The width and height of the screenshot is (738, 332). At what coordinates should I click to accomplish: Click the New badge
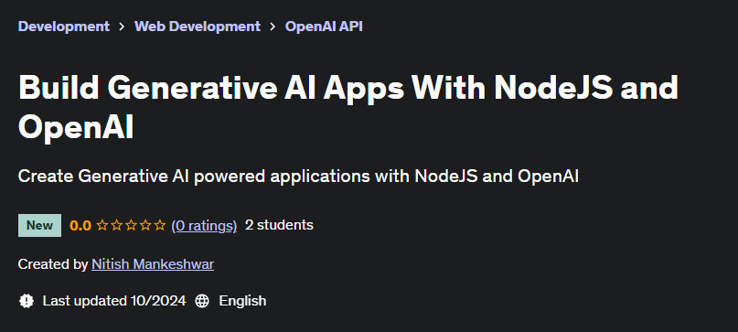point(39,226)
